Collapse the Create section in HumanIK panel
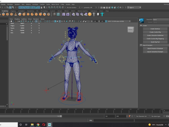The height and width of the screenshot is (127, 169). [x=141, y=25]
